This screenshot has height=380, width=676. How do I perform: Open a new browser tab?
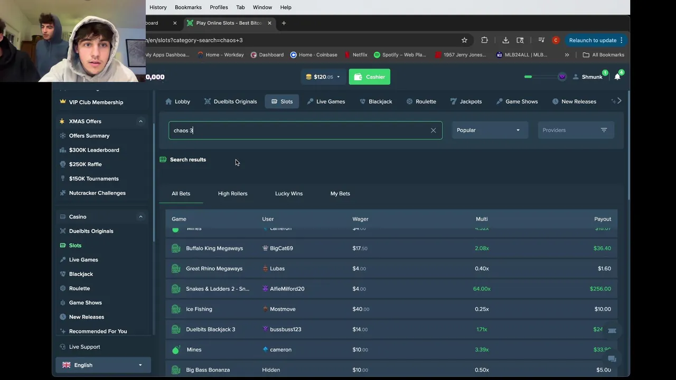click(x=284, y=23)
